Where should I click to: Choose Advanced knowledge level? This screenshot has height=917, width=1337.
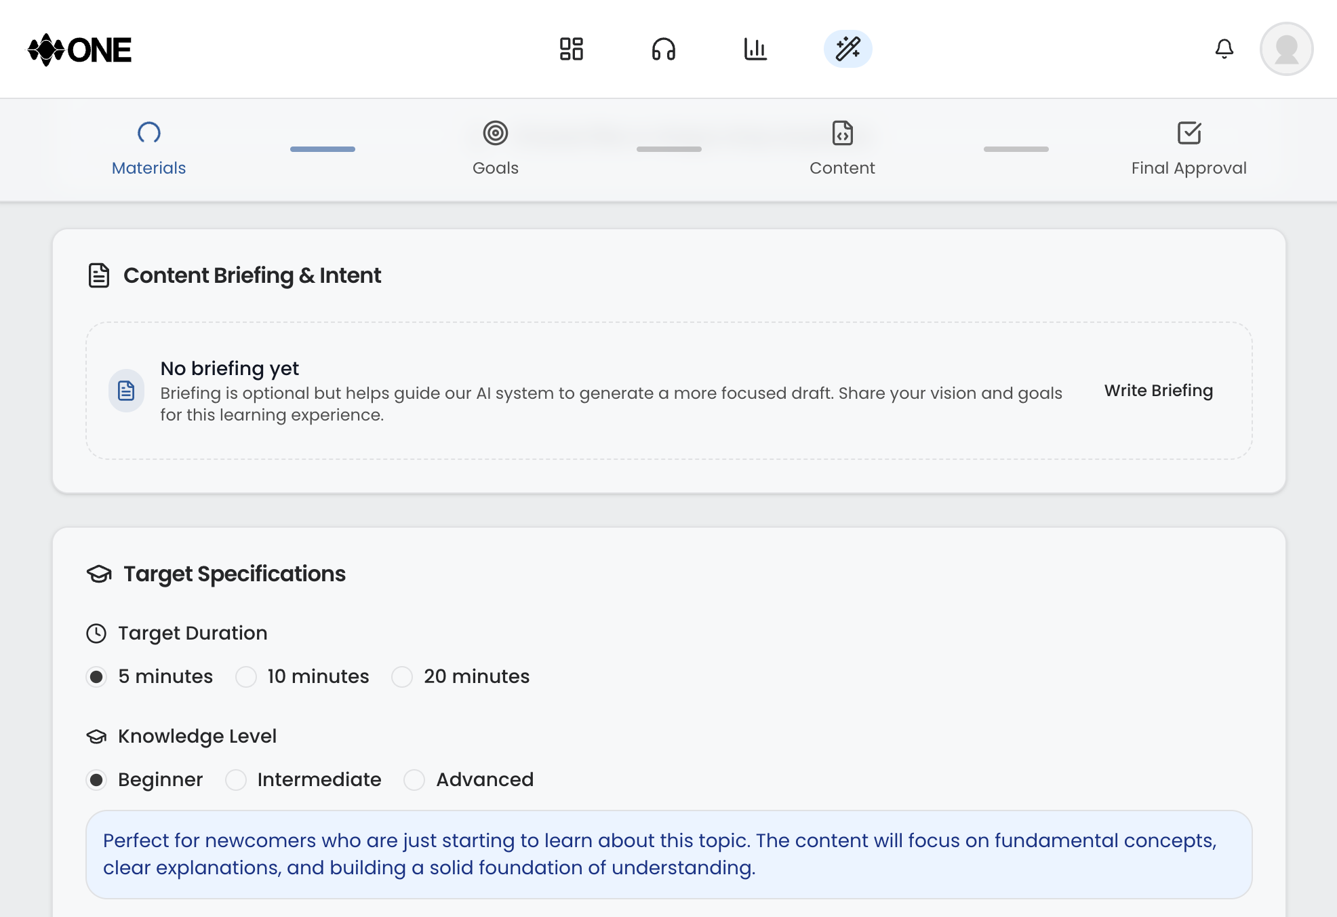pos(414,780)
